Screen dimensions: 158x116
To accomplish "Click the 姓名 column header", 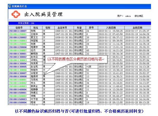I will pos(36,27).
